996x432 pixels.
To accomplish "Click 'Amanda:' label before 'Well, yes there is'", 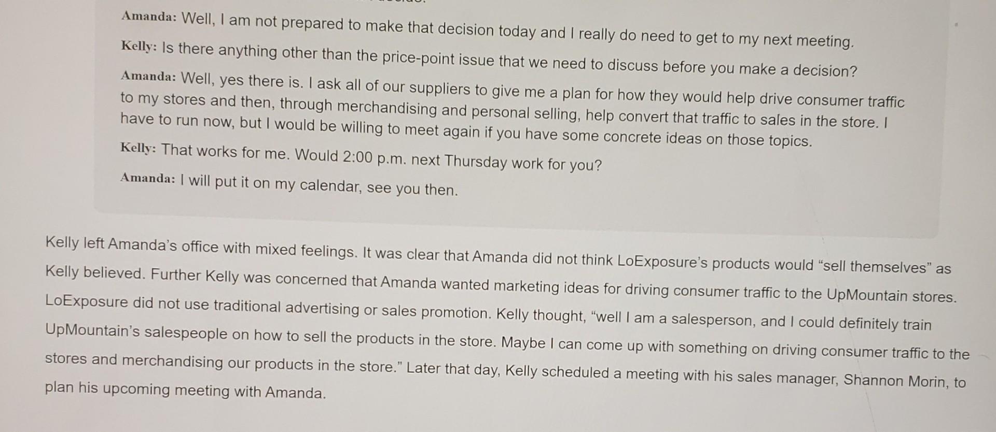I will pos(149,77).
